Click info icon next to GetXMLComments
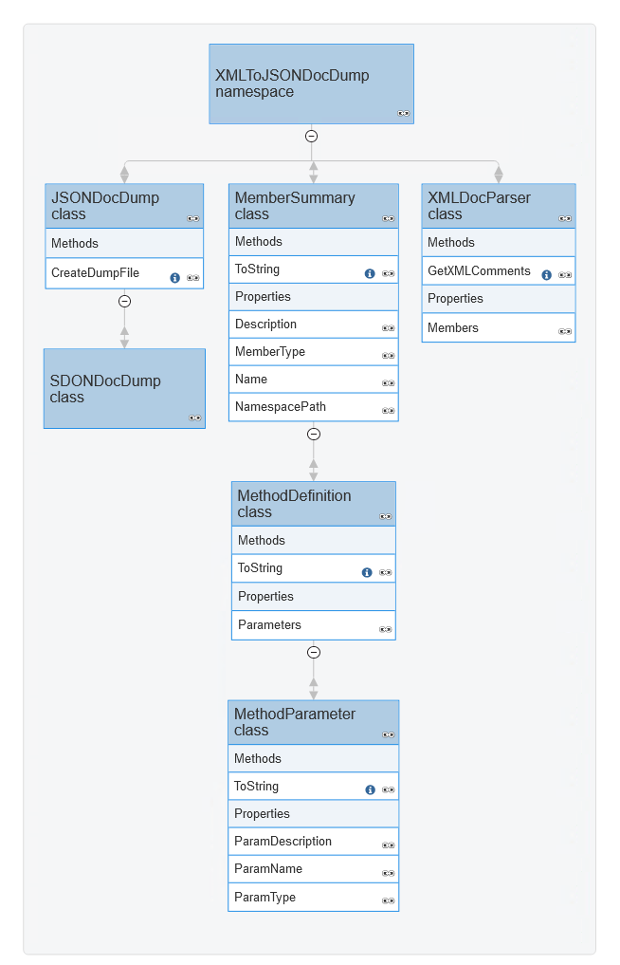 coord(546,275)
